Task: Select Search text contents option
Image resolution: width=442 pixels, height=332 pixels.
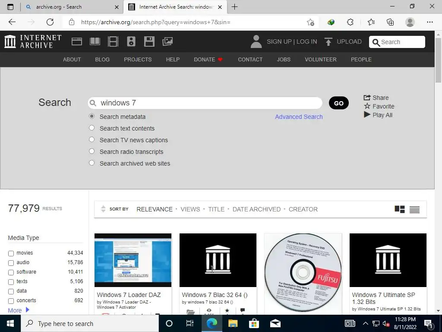Action: (x=92, y=128)
